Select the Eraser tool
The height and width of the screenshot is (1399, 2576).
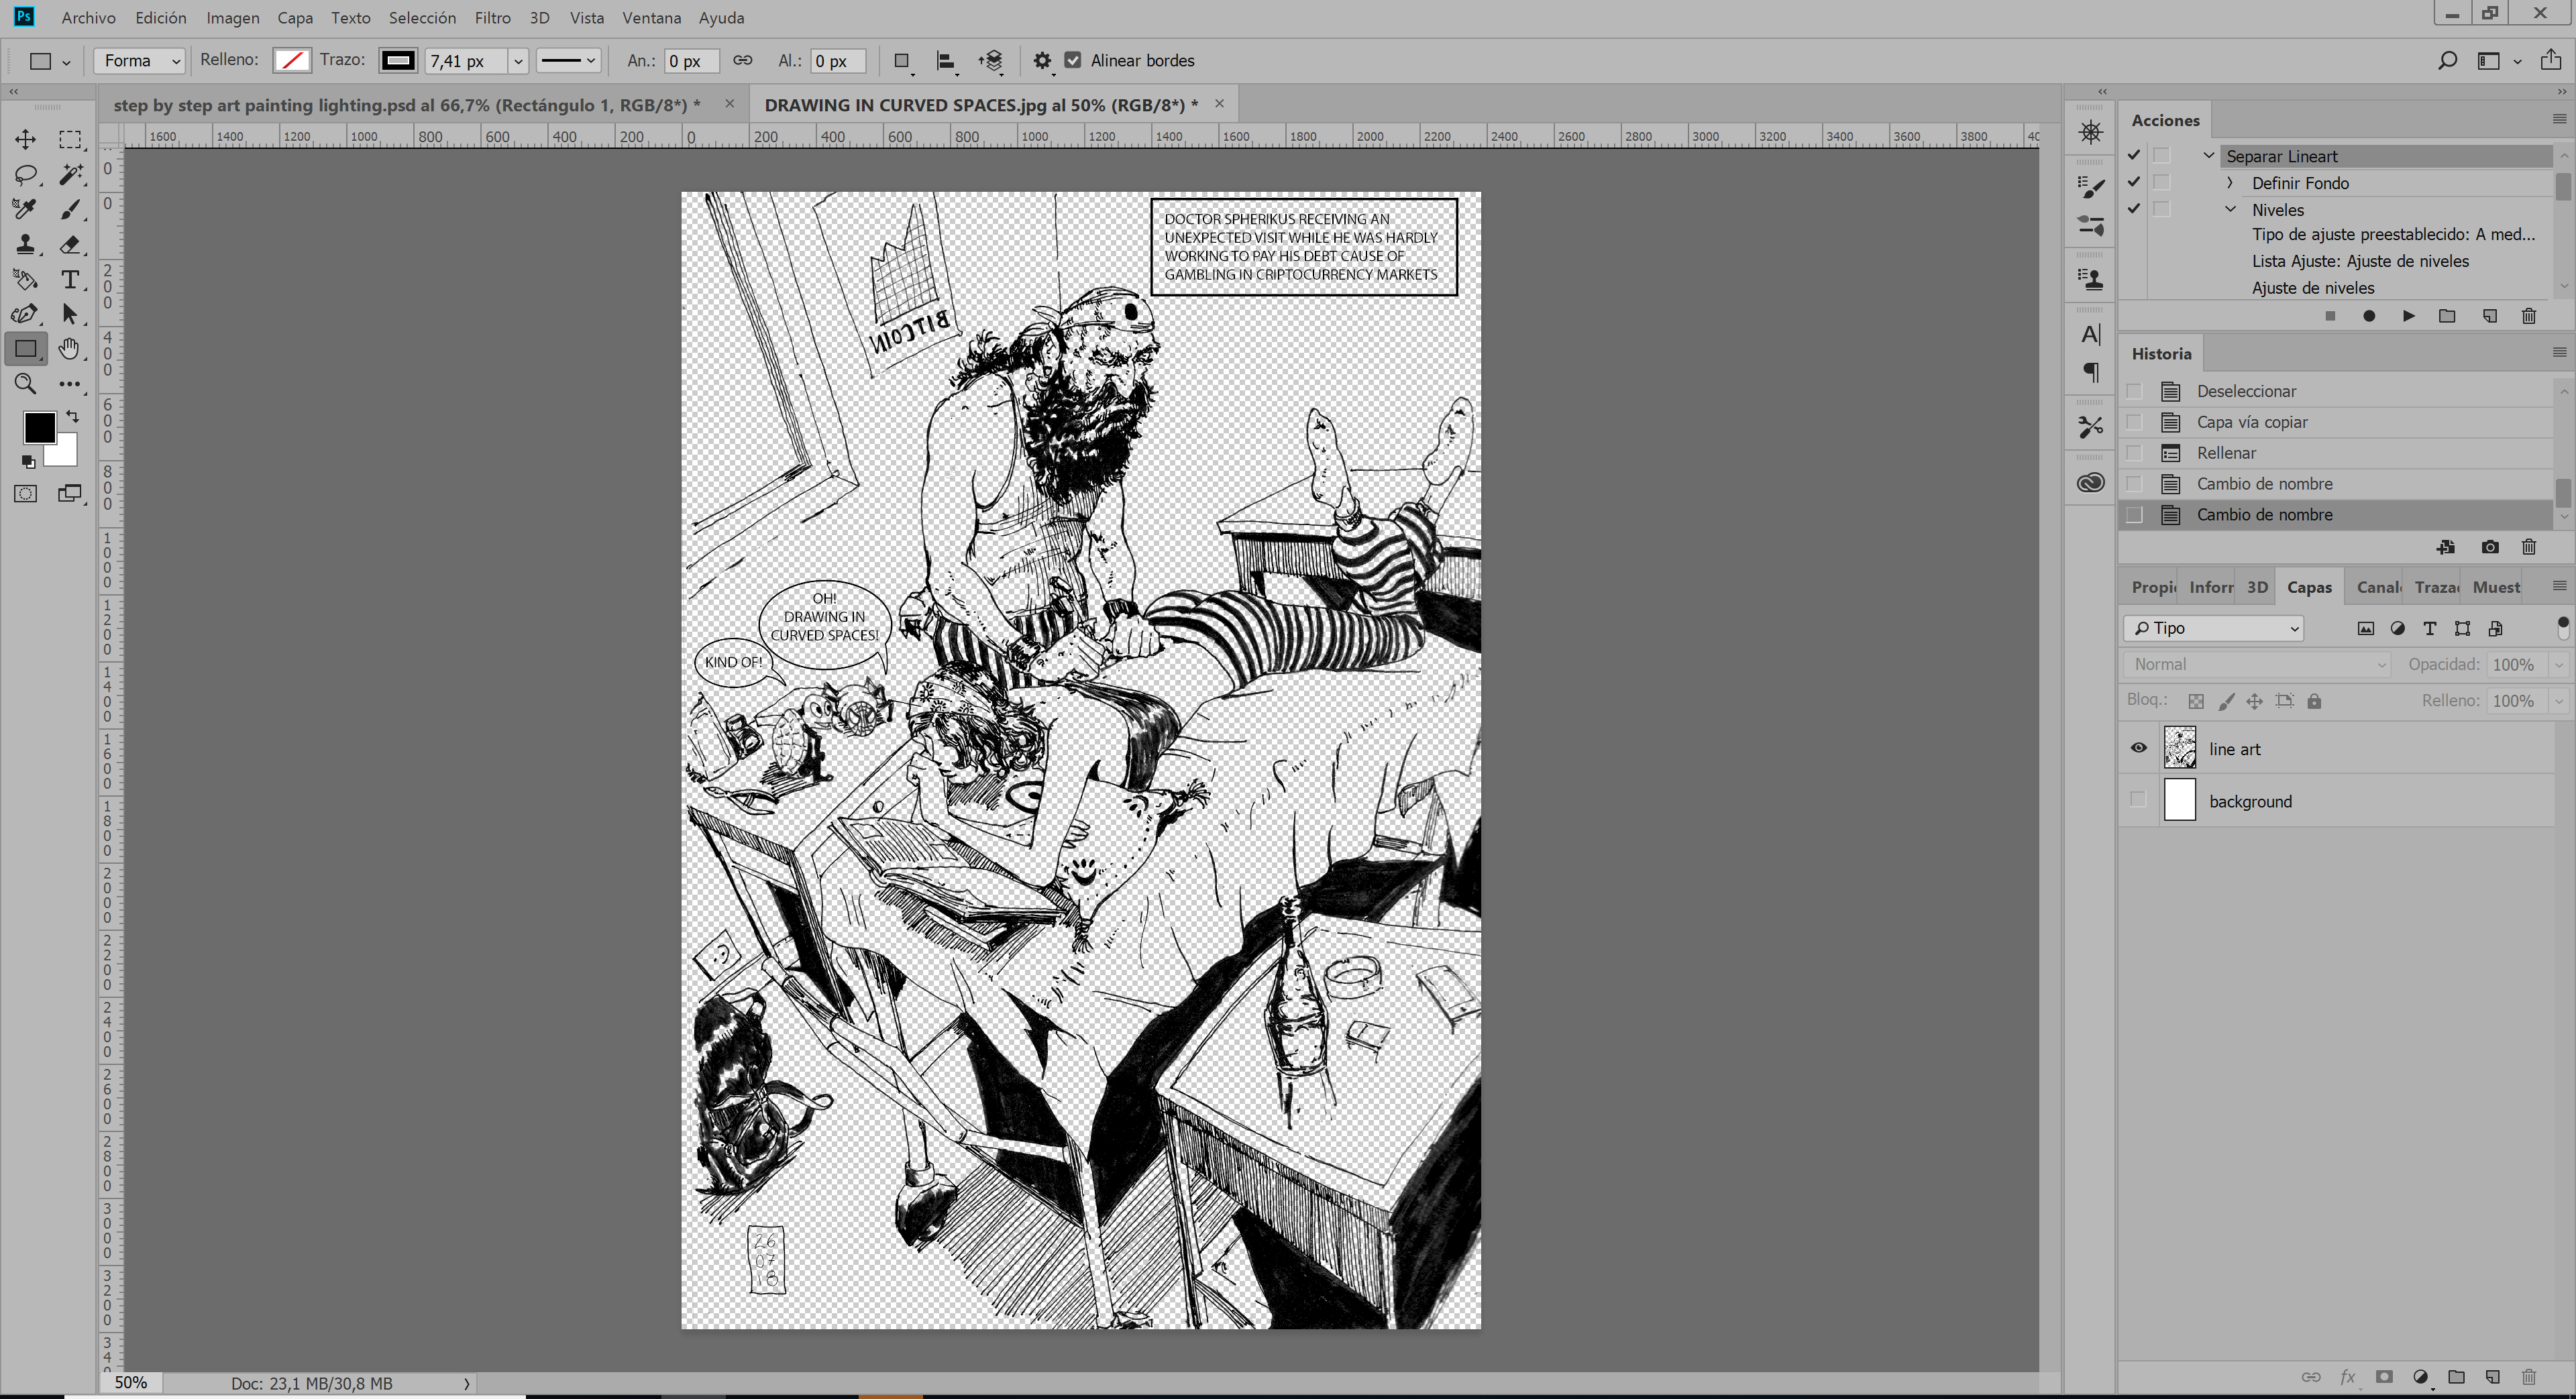[x=70, y=244]
